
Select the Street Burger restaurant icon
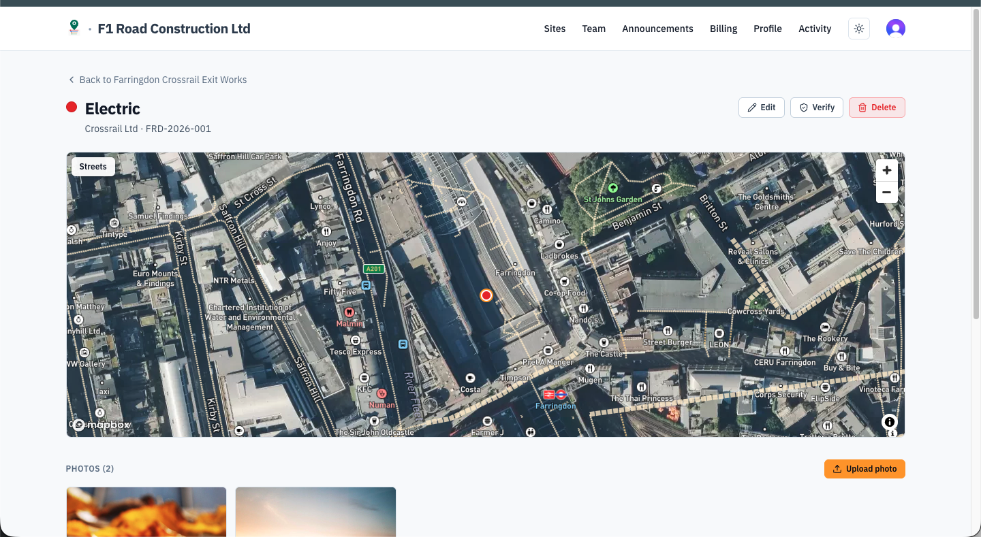point(668,331)
